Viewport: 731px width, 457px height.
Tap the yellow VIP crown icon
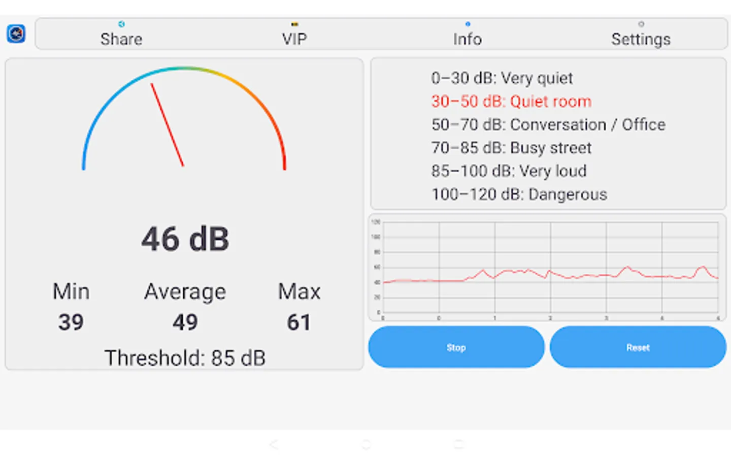click(x=294, y=23)
